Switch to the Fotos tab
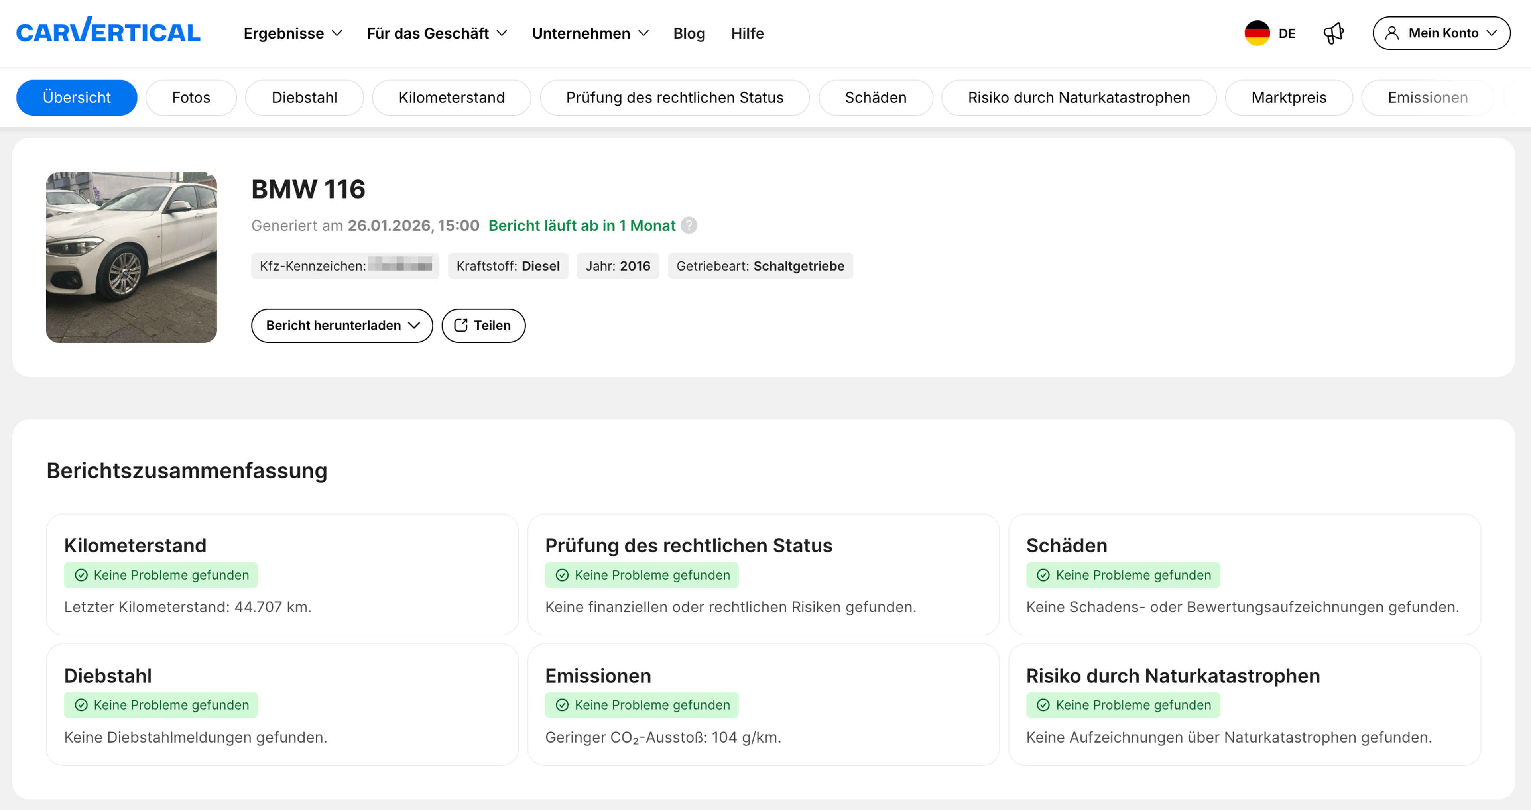The height and width of the screenshot is (810, 1531). tap(191, 97)
